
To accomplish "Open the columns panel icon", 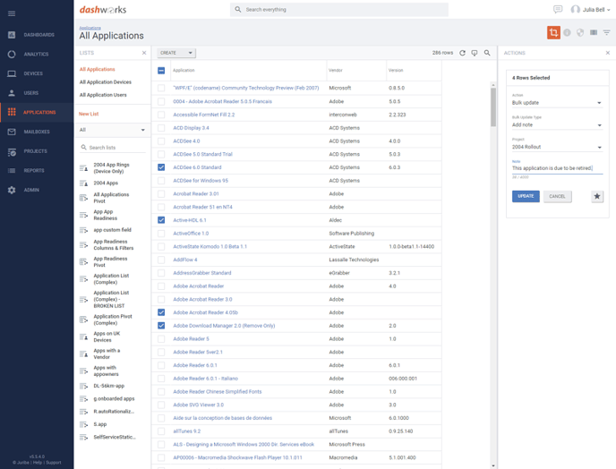I will tap(594, 32).
